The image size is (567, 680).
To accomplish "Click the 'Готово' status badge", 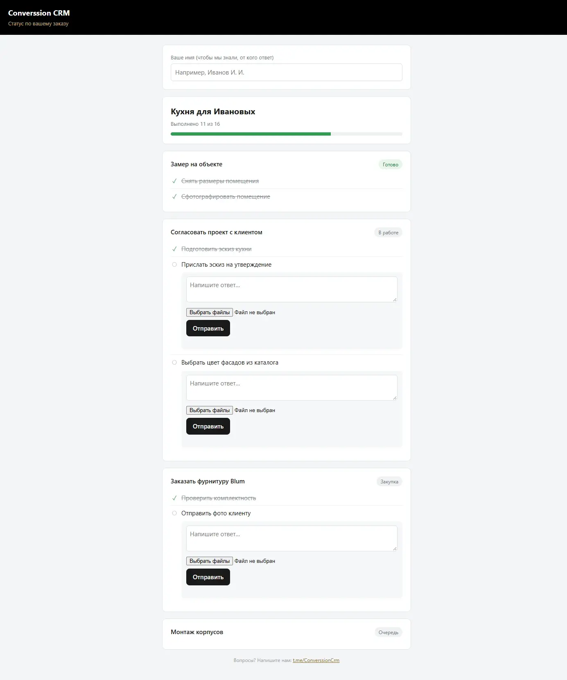I will pos(391,165).
